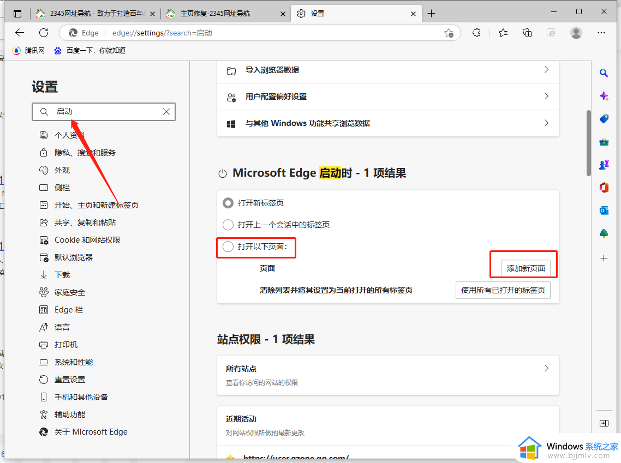Open 打印机 settings section
Image resolution: width=621 pixels, height=463 pixels.
point(58,345)
